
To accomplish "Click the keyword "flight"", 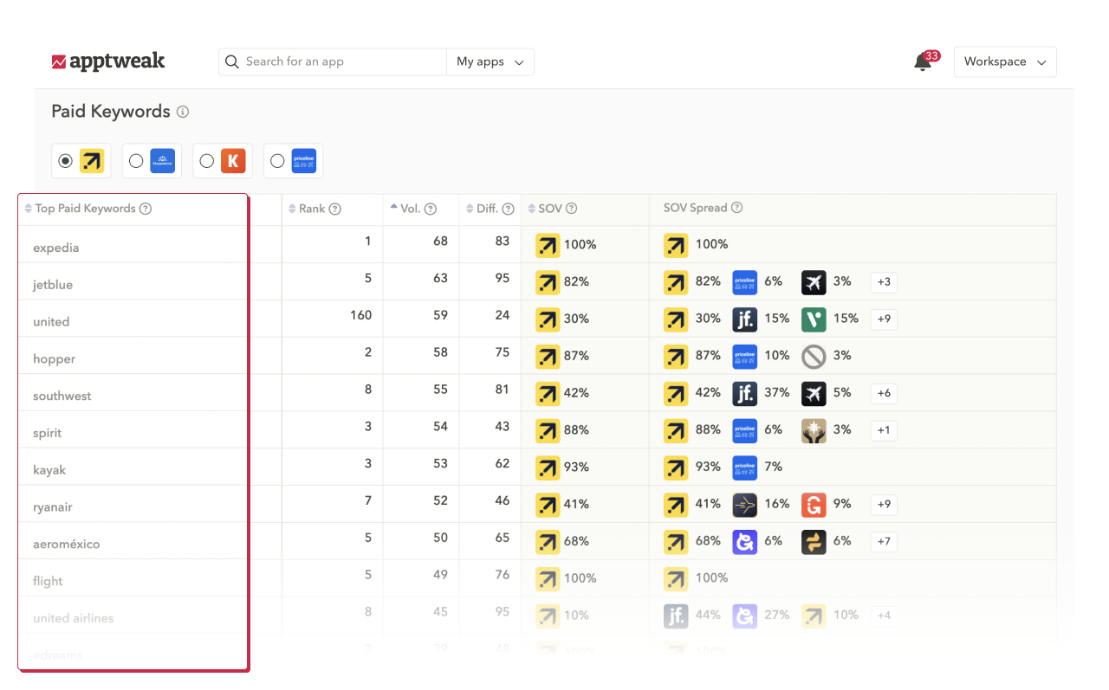I will point(48,582).
